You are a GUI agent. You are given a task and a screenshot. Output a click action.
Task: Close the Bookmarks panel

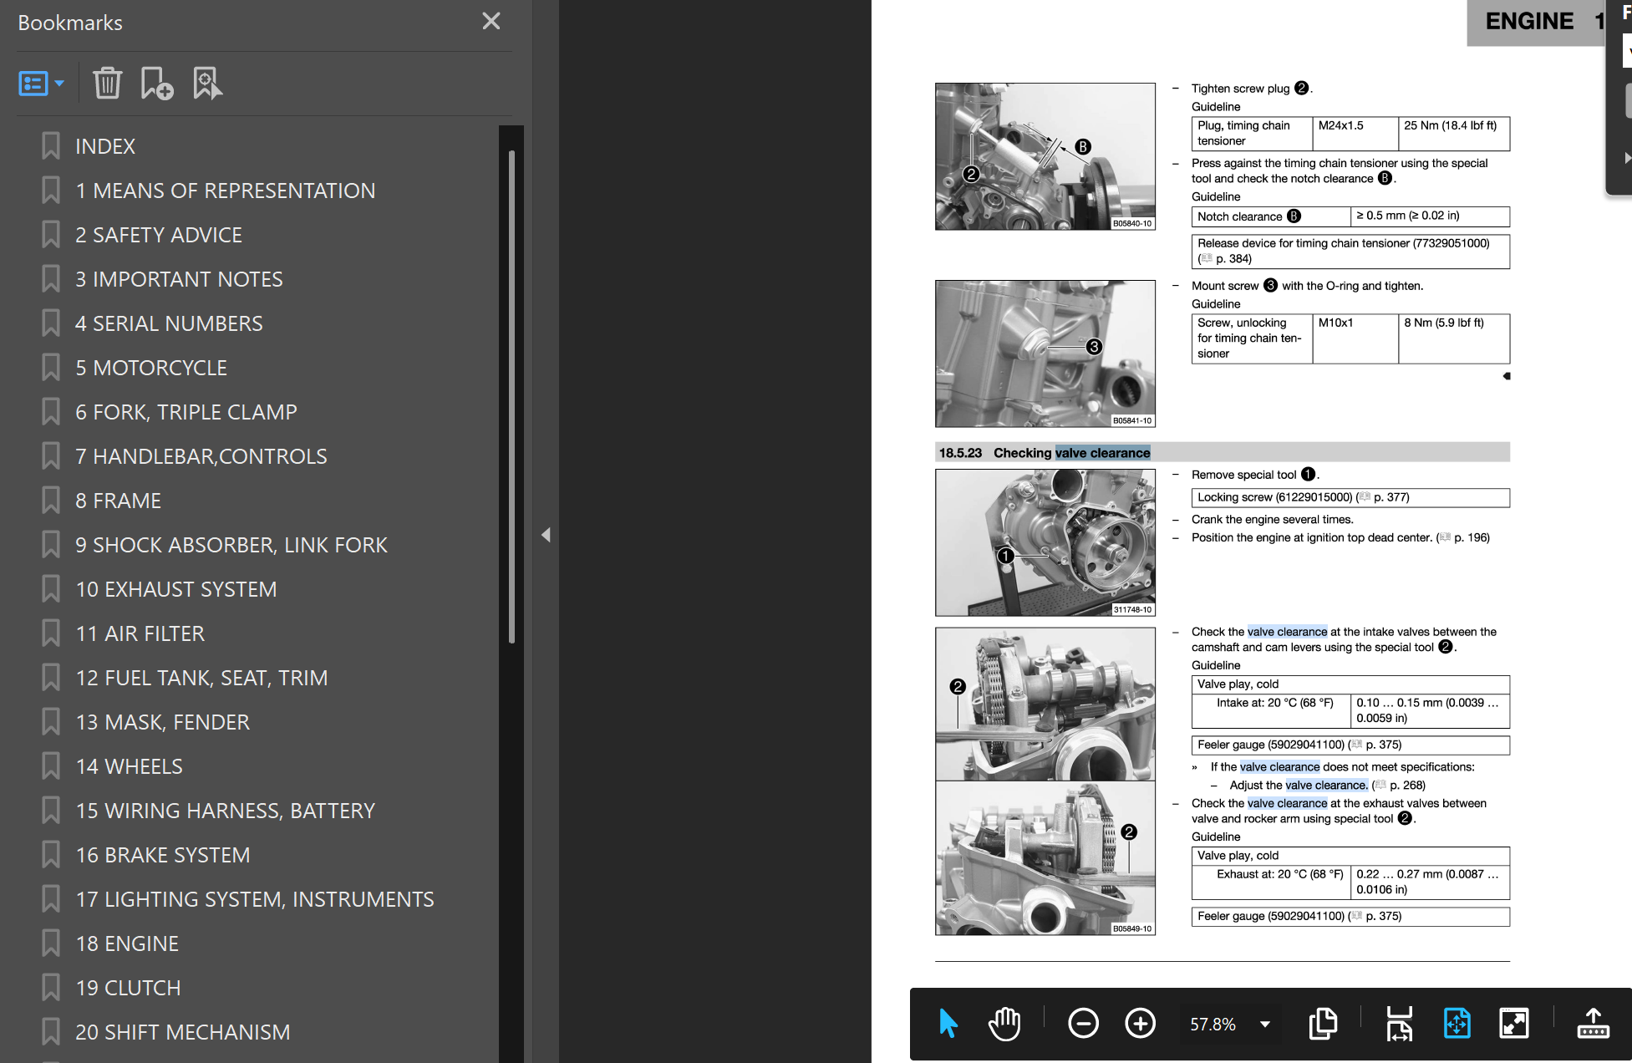click(491, 22)
